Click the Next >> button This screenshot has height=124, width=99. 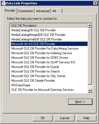80,102
